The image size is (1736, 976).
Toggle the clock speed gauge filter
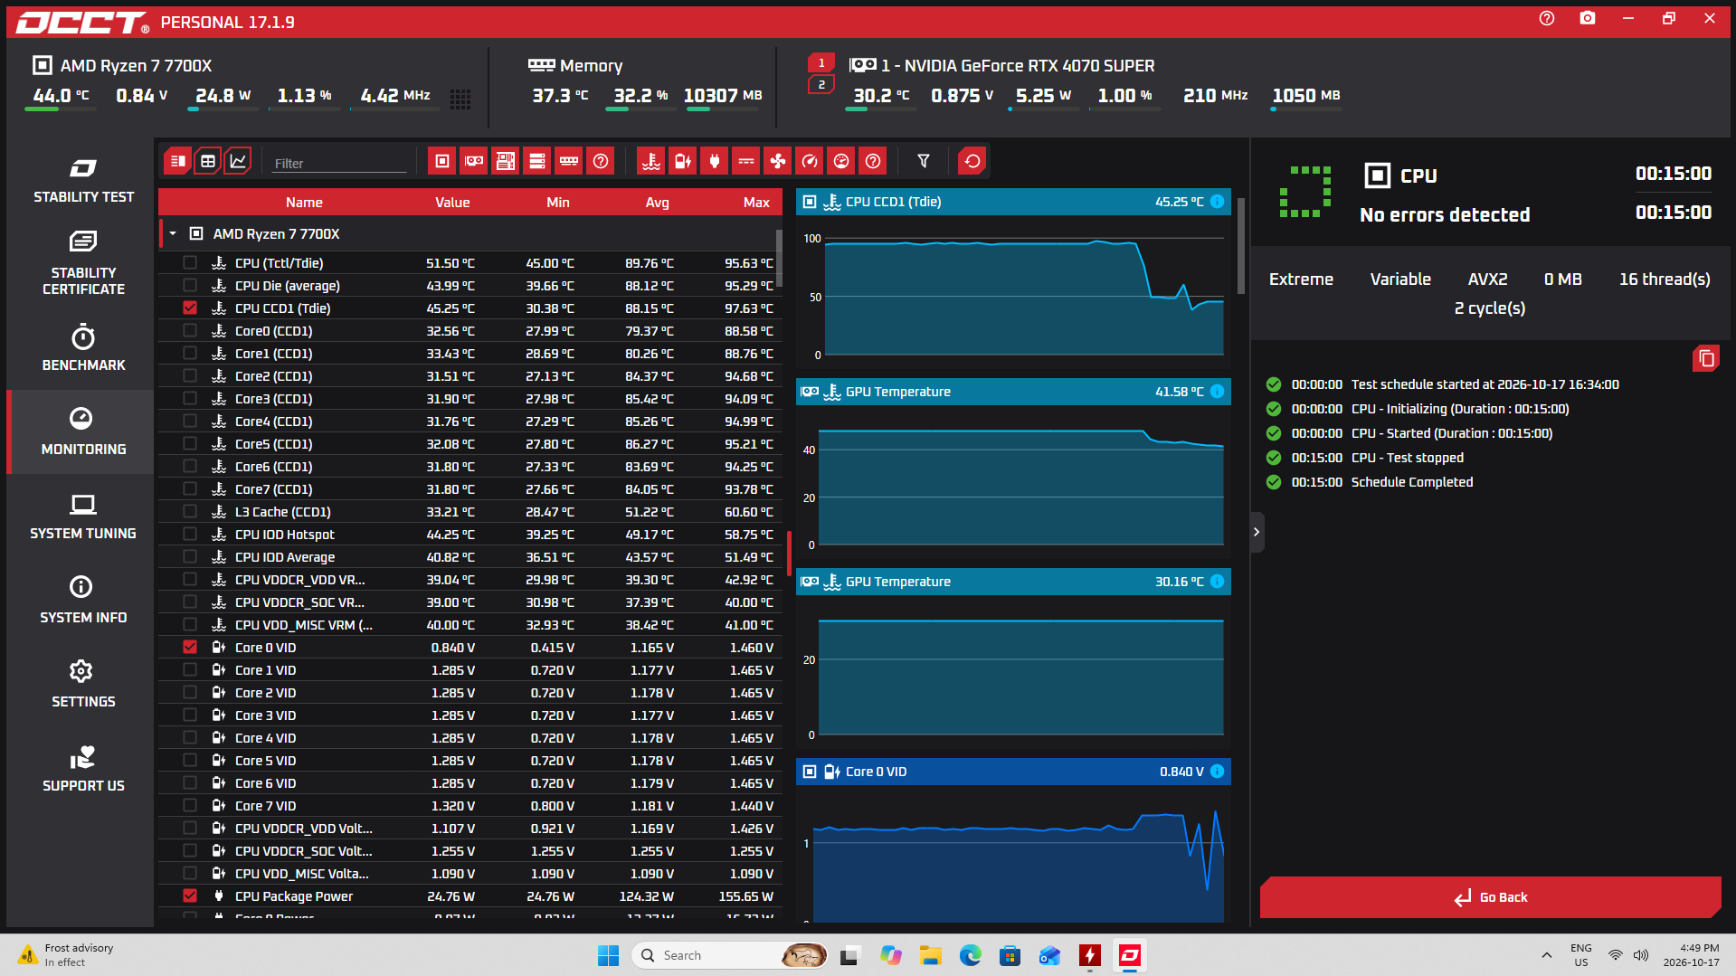[810, 162]
